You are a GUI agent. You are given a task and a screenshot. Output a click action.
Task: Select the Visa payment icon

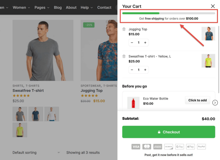tap(136, 147)
